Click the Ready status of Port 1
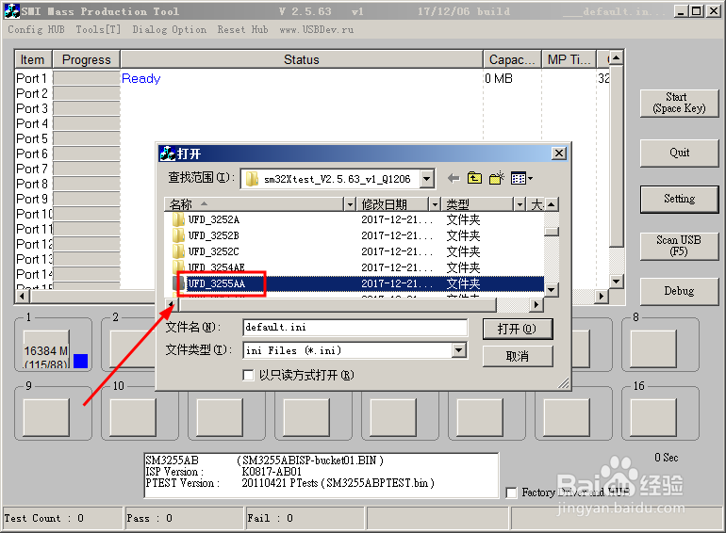726x533 pixels. click(x=140, y=78)
